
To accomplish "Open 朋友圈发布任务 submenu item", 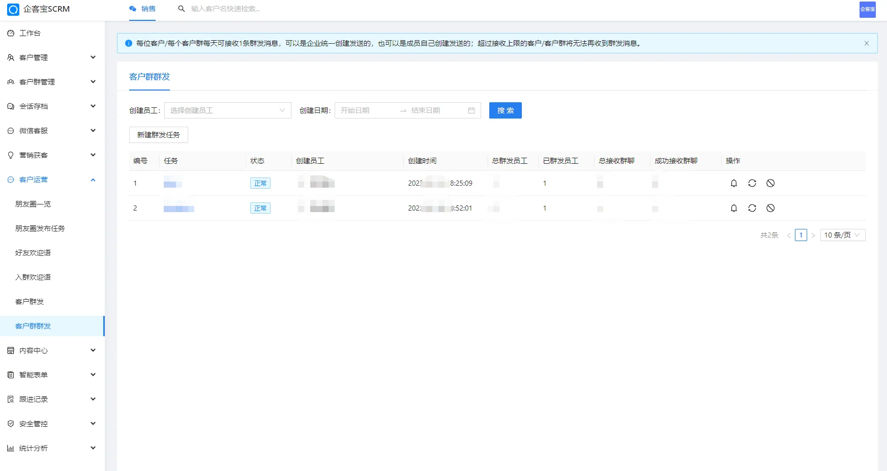I will point(52,228).
